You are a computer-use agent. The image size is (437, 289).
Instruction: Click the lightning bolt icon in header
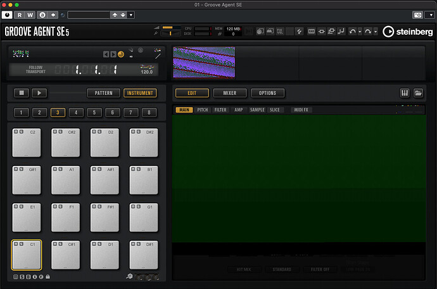point(300,31)
